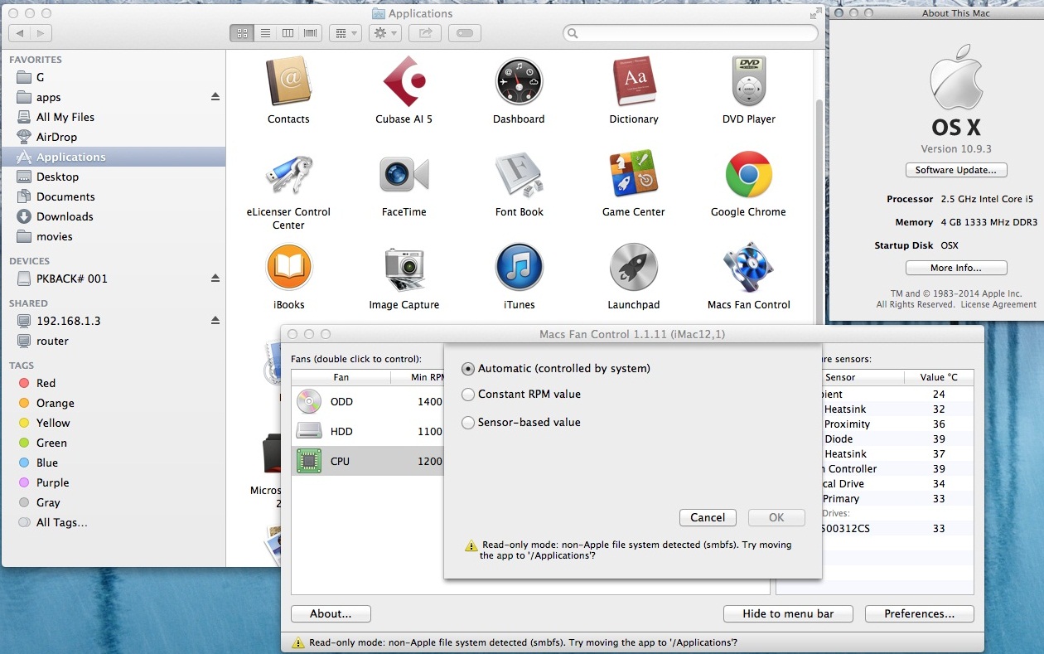Eject the 192.168.1.3 shared server
This screenshot has height=654, width=1044.
coord(215,321)
